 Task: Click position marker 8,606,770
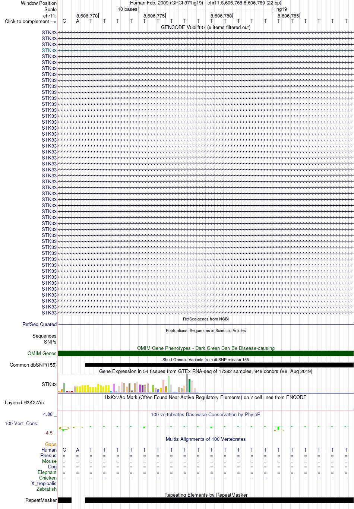point(87,16)
